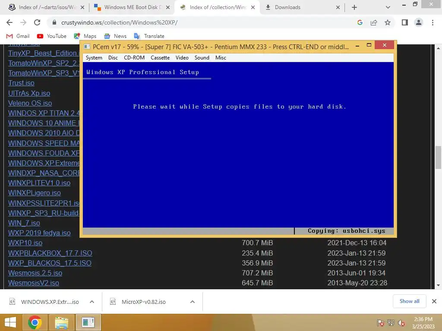Open PCem Video menu
The image size is (442, 331).
click(x=182, y=58)
